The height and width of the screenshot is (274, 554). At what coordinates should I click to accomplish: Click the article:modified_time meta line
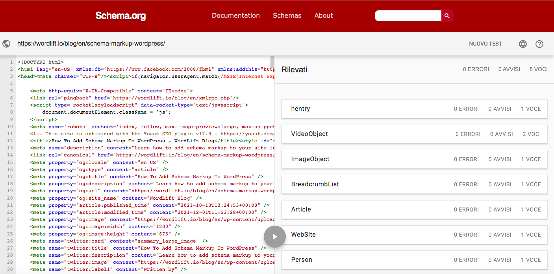click(148, 212)
